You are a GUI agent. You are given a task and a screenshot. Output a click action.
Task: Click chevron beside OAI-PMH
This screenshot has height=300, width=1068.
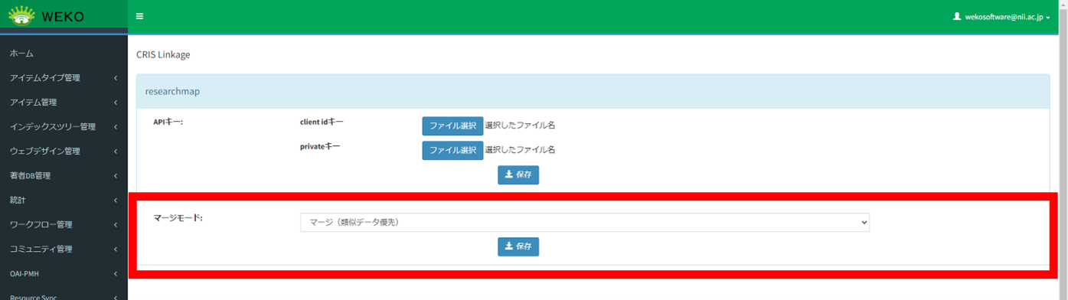click(x=116, y=274)
